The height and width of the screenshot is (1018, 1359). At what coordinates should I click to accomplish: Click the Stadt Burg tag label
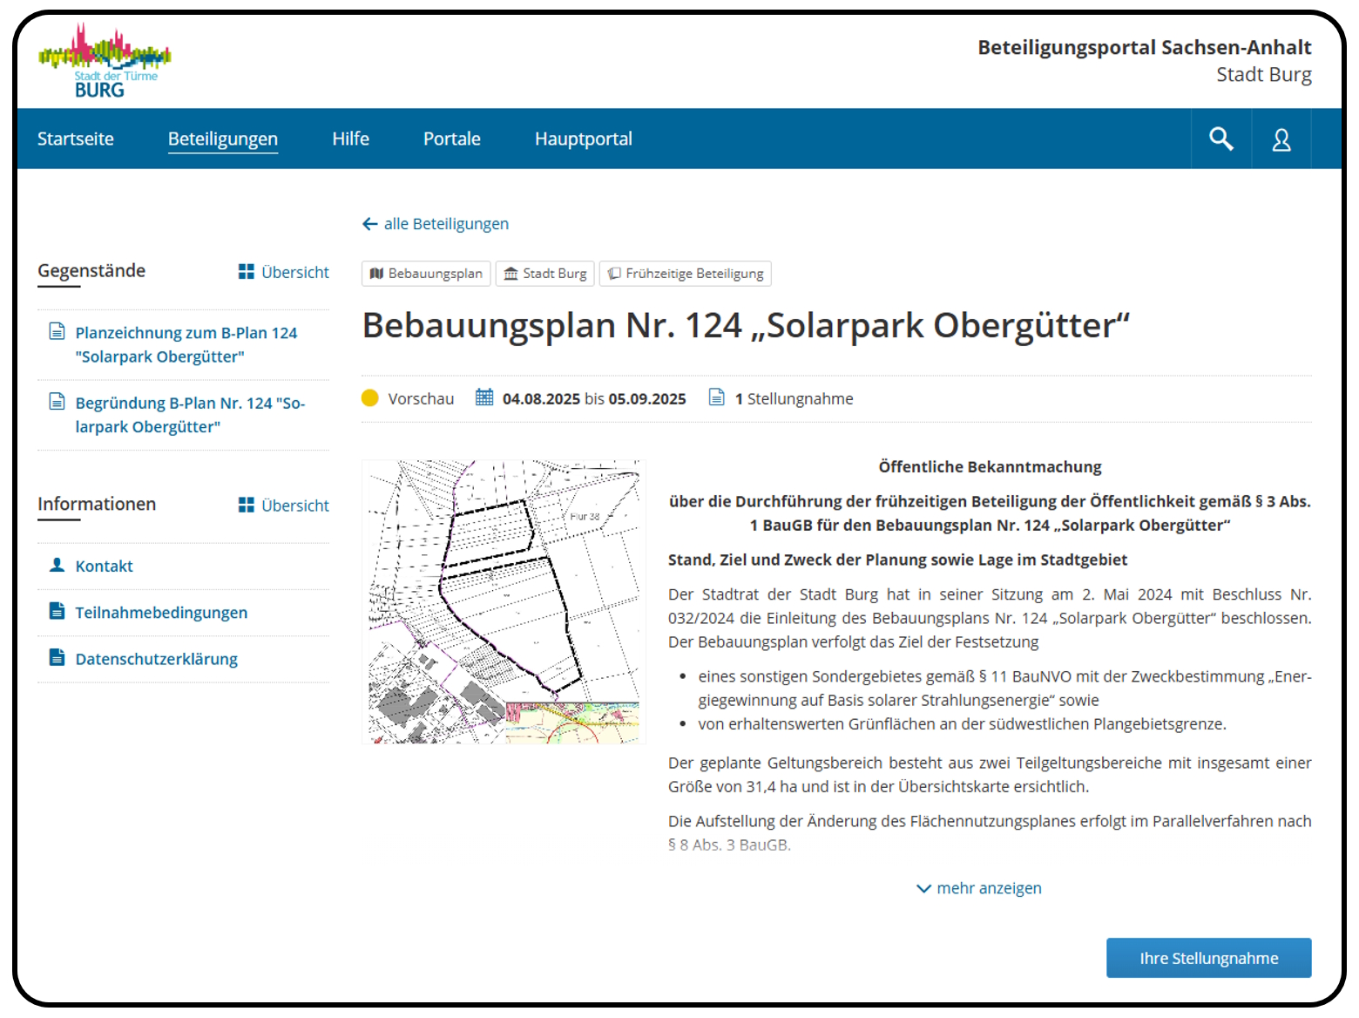[x=555, y=274]
